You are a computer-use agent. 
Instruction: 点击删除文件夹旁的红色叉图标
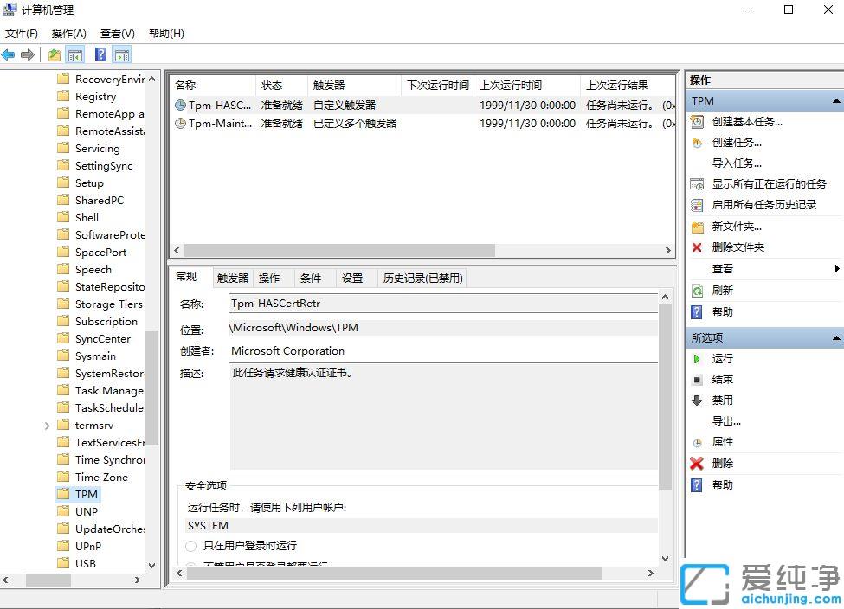pyautogui.click(x=698, y=247)
